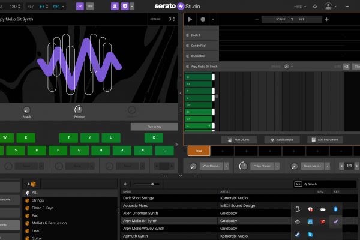This screenshot has width=360, height=240.
Task: Click the Play in Key button
Action: [154, 127]
